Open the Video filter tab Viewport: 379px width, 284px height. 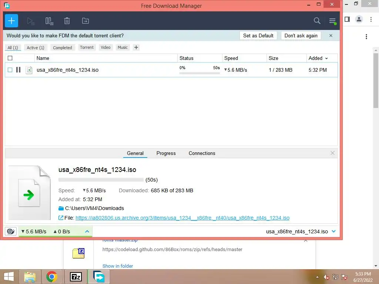pyautogui.click(x=105, y=47)
